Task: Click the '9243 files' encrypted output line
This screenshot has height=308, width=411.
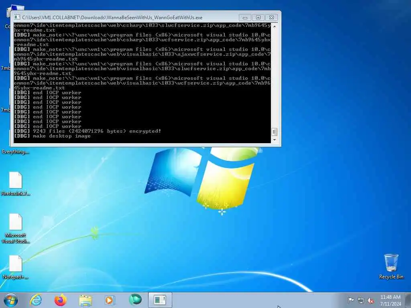Action: 87,131
